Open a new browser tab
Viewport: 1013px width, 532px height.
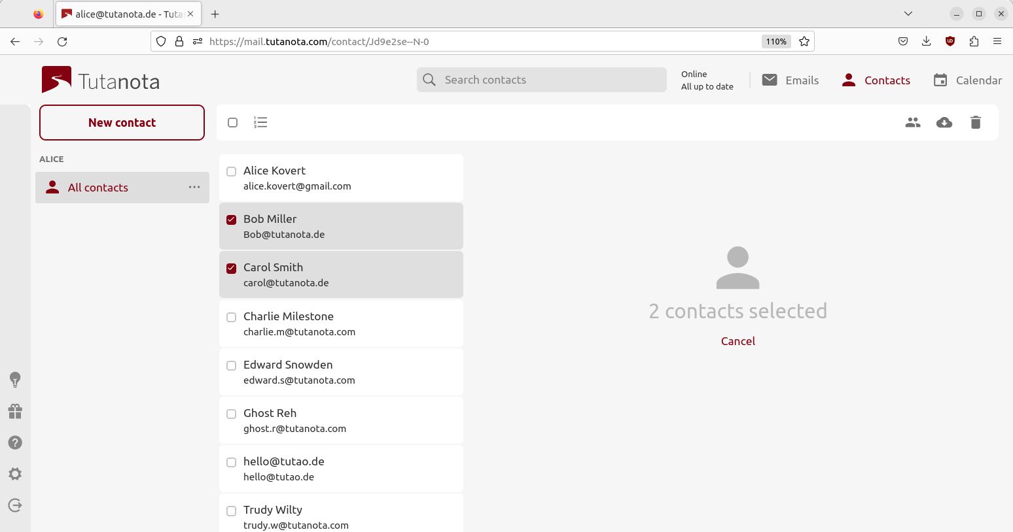click(x=215, y=14)
